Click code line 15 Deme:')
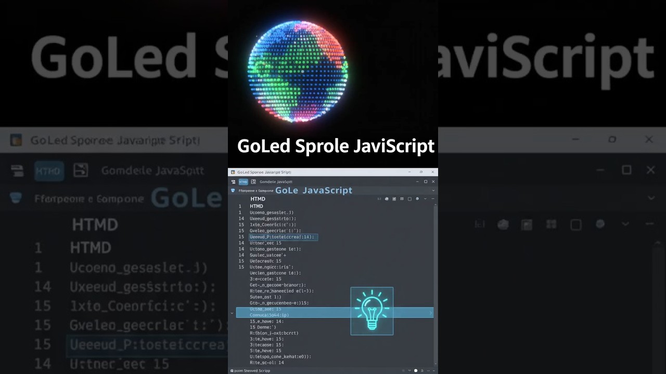 (263, 327)
